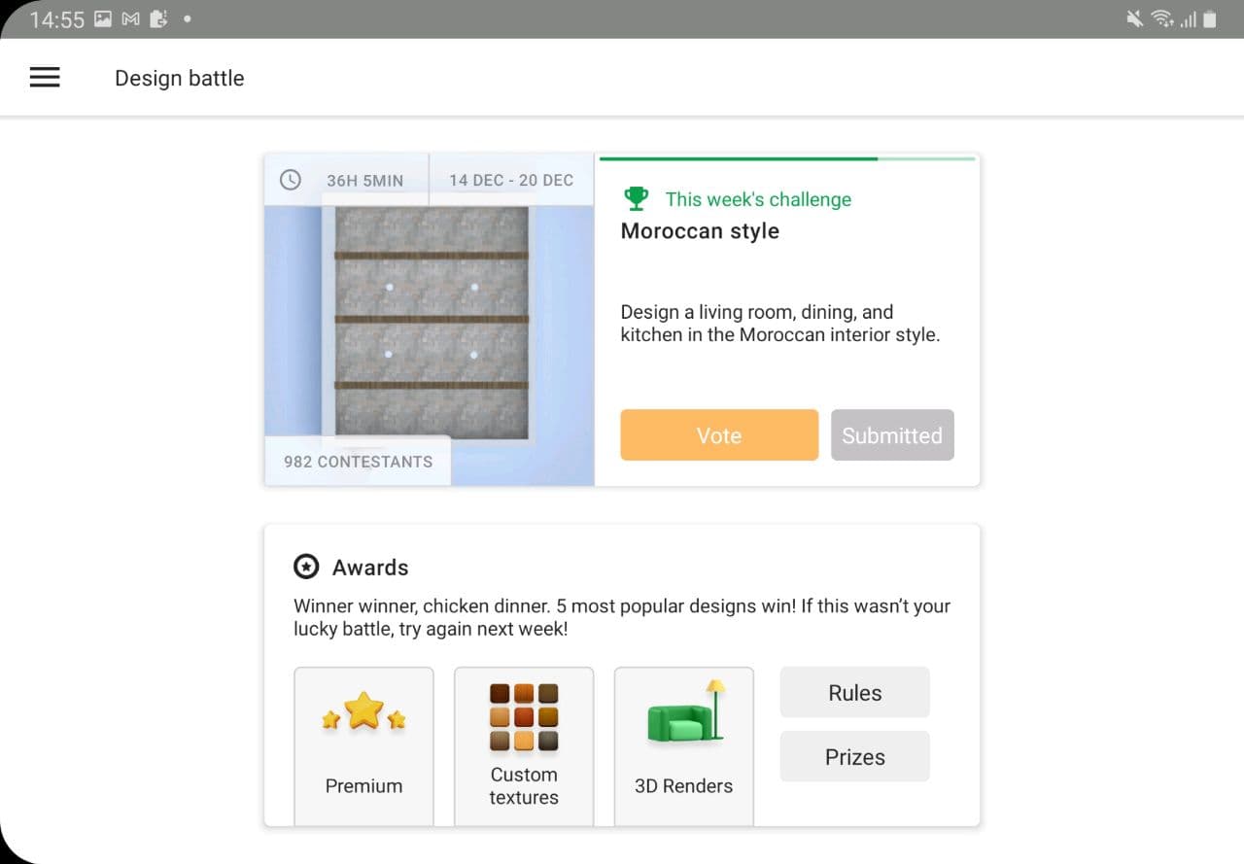Select the 3D Renders label
Image resolution: width=1244 pixels, height=864 pixels.
[683, 785]
